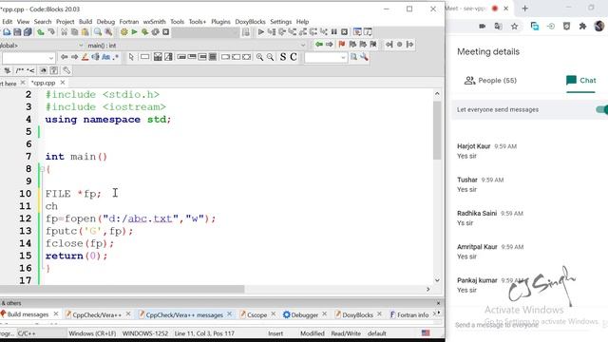
Task: Click the Jump forward arrow icon
Action: pos(330,45)
